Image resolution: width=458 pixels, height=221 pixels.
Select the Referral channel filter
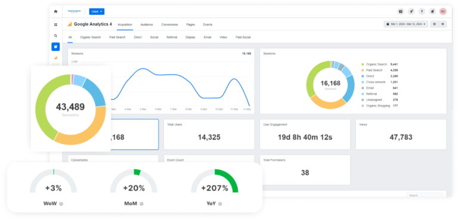172,38
